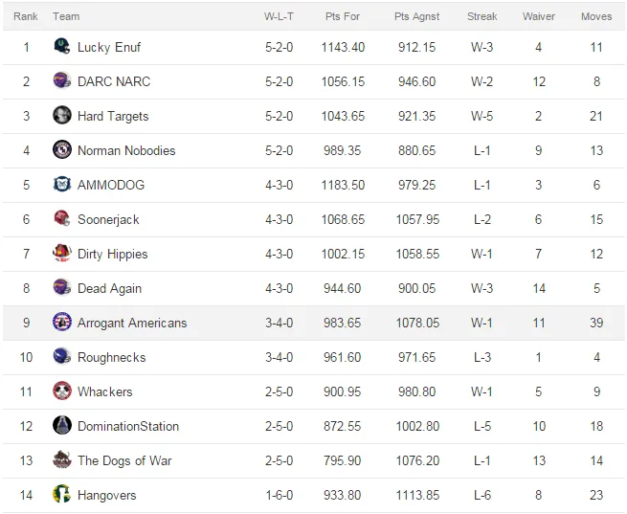This screenshot has width=627, height=514.
Task: Select the AMMODOG bulldog logo
Action: (x=62, y=185)
